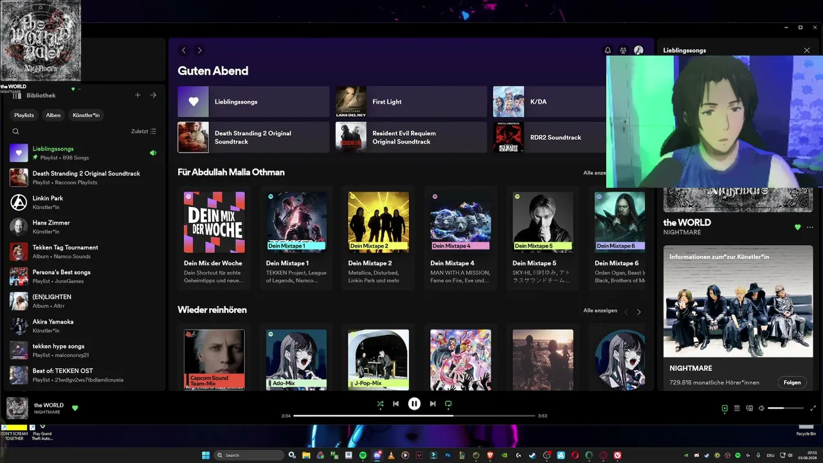The image size is (823, 463).
Task: Adjust the volume slider
Action: click(786, 408)
